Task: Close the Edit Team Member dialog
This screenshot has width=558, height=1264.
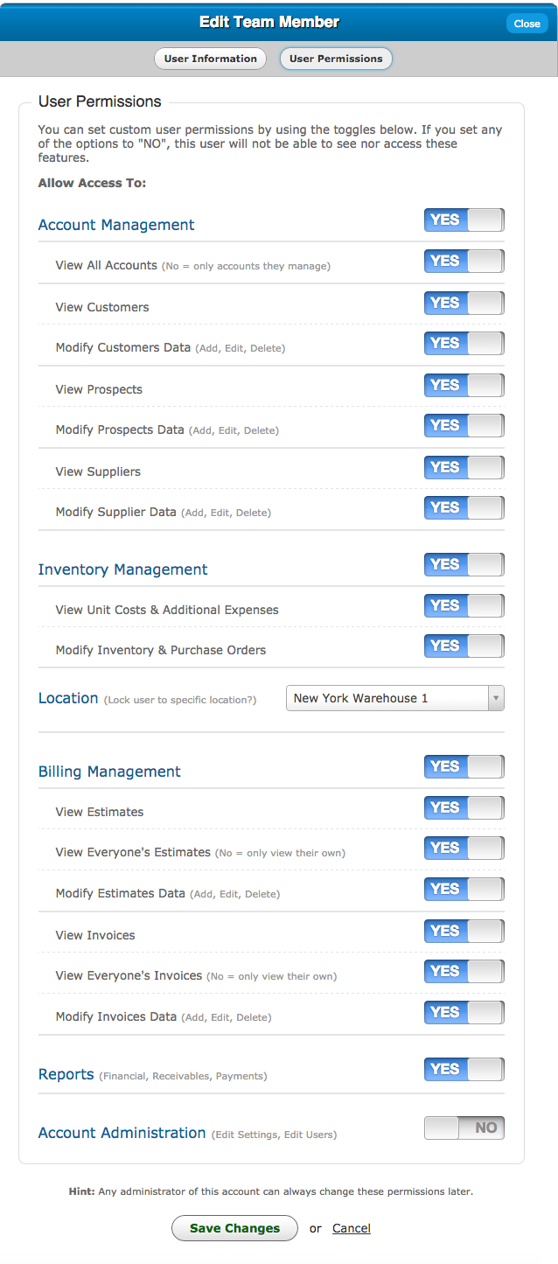Action: pyautogui.click(x=527, y=24)
